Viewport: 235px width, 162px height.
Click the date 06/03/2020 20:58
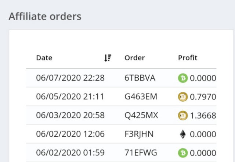70,115
